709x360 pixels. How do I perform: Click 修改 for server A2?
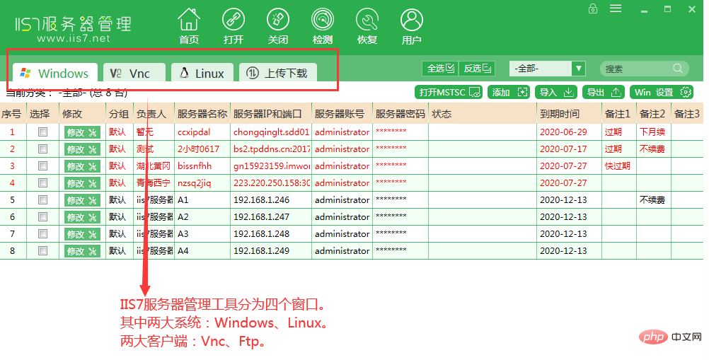(x=82, y=217)
